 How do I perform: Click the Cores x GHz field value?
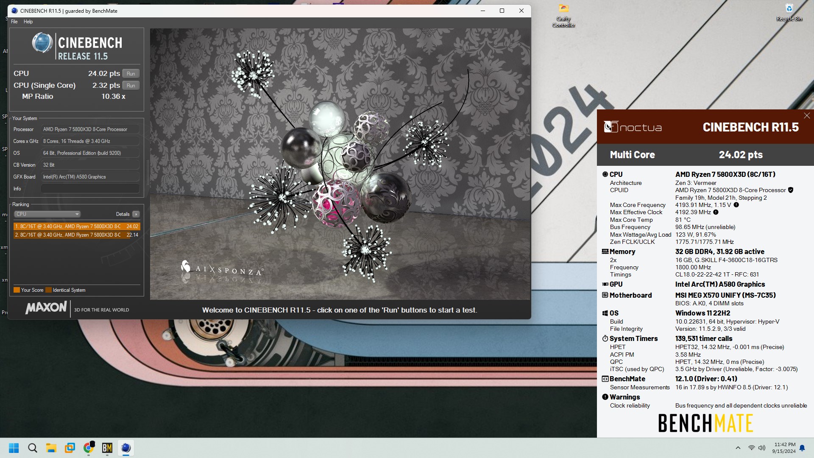90,141
